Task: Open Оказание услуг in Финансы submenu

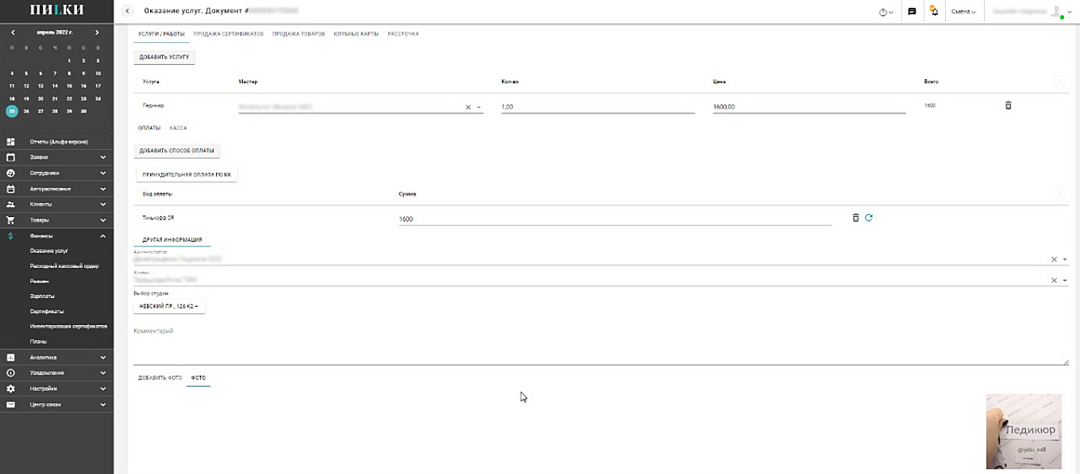Action: click(49, 250)
